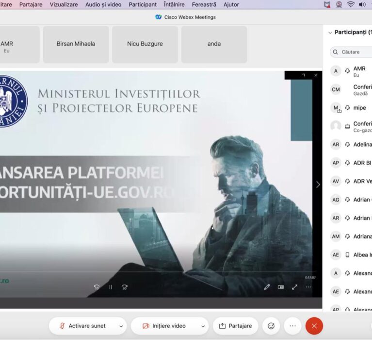Click the Activare sunet button
The height and width of the screenshot is (340, 372).
[x=83, y=326]
